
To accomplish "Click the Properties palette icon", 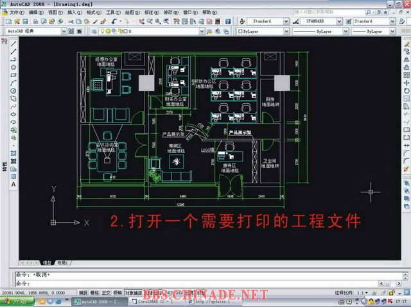I will pyautogui.click(x=177, y=21).
